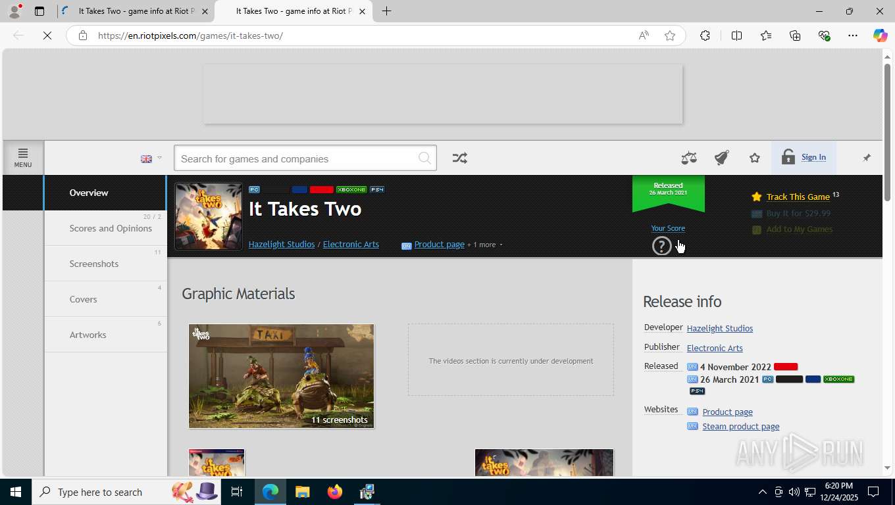Click the green Released 26 March 2021 ribbon
The image size is (895, 505).
669,193
